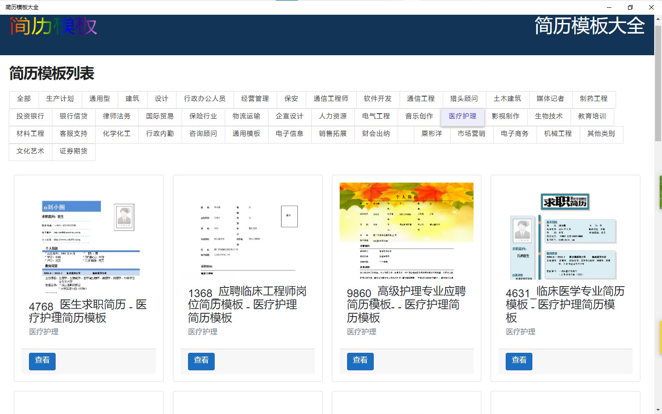
Task: Click 查看 under template 9860
Action: coord(360,361)
